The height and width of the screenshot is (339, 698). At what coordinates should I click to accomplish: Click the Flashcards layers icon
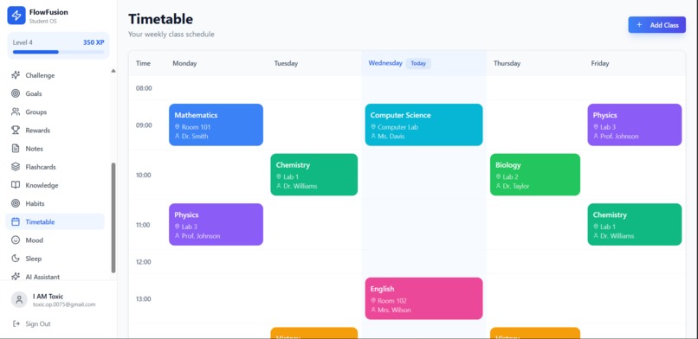[16, 167]
